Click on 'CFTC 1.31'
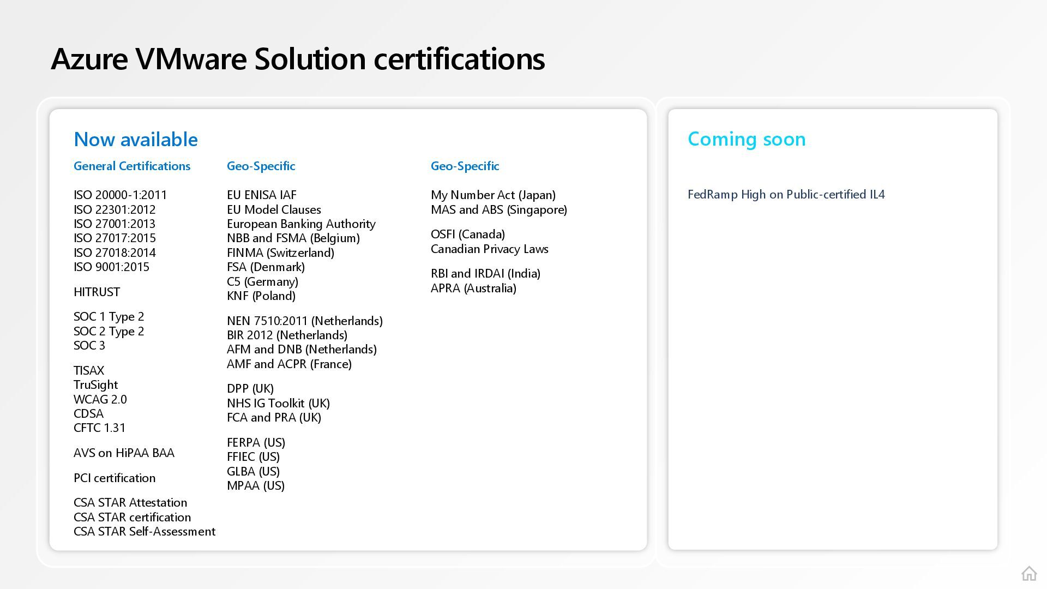Viewport: 1047px width, 589px height. pos(100,428)
